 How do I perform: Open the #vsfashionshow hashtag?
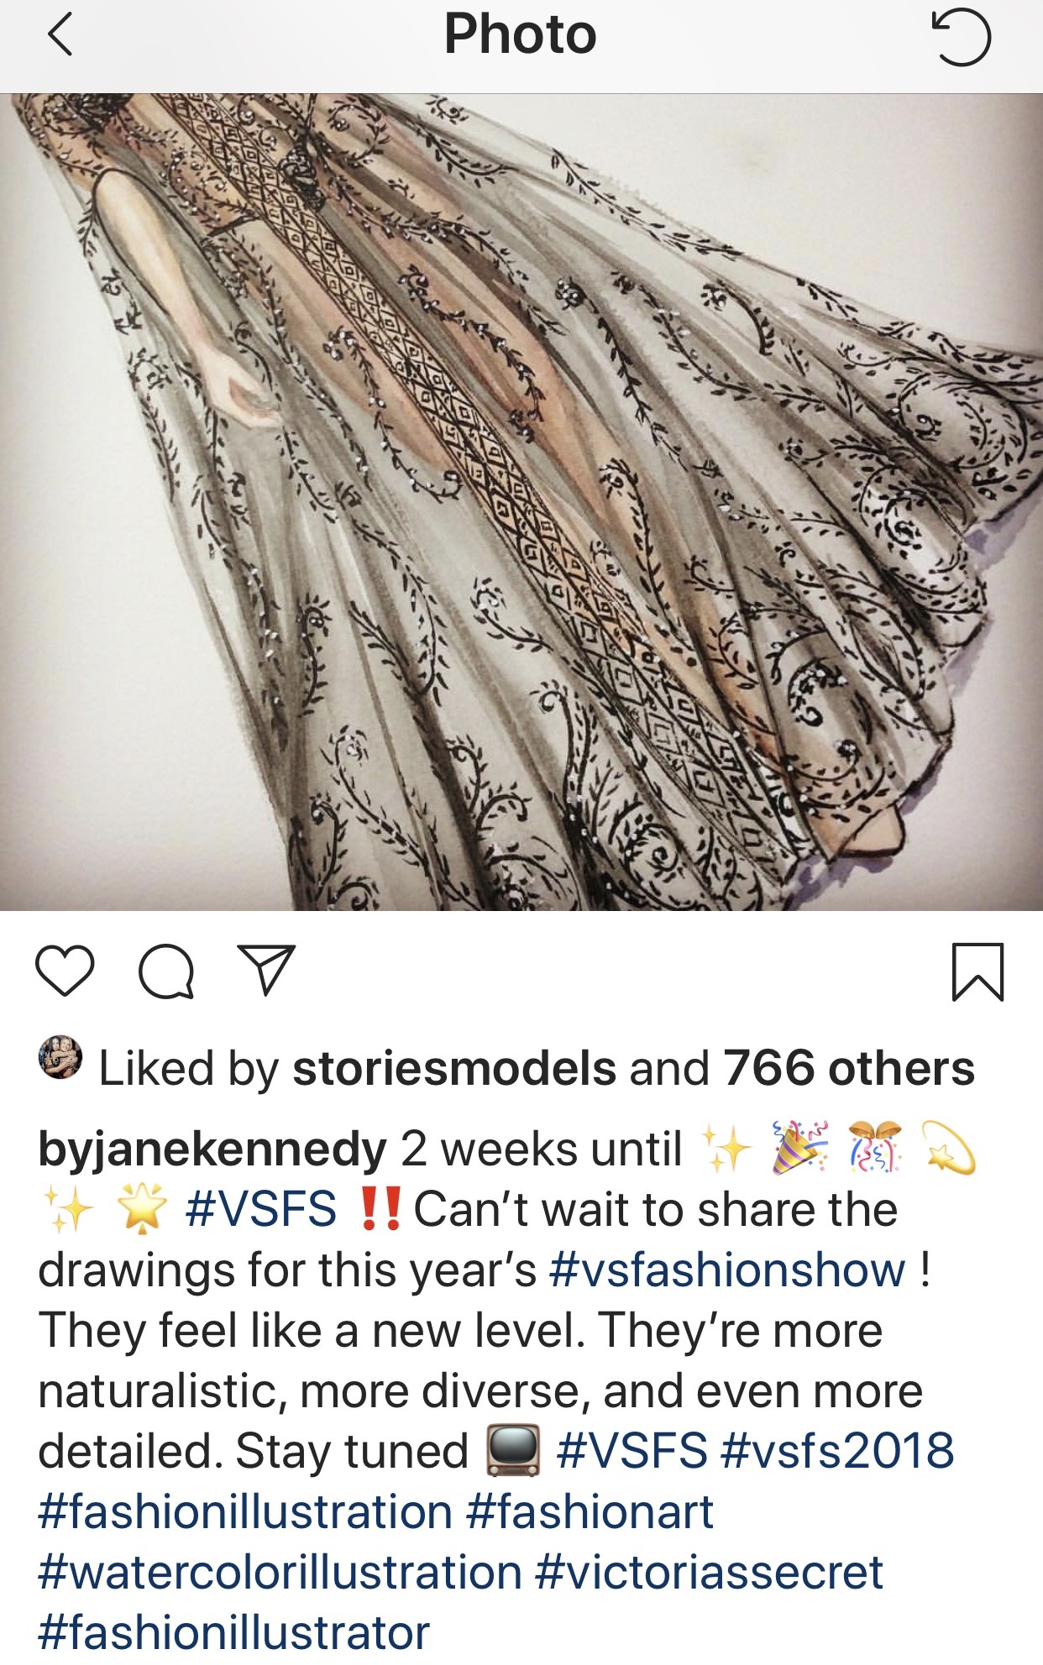(727, 1270)
